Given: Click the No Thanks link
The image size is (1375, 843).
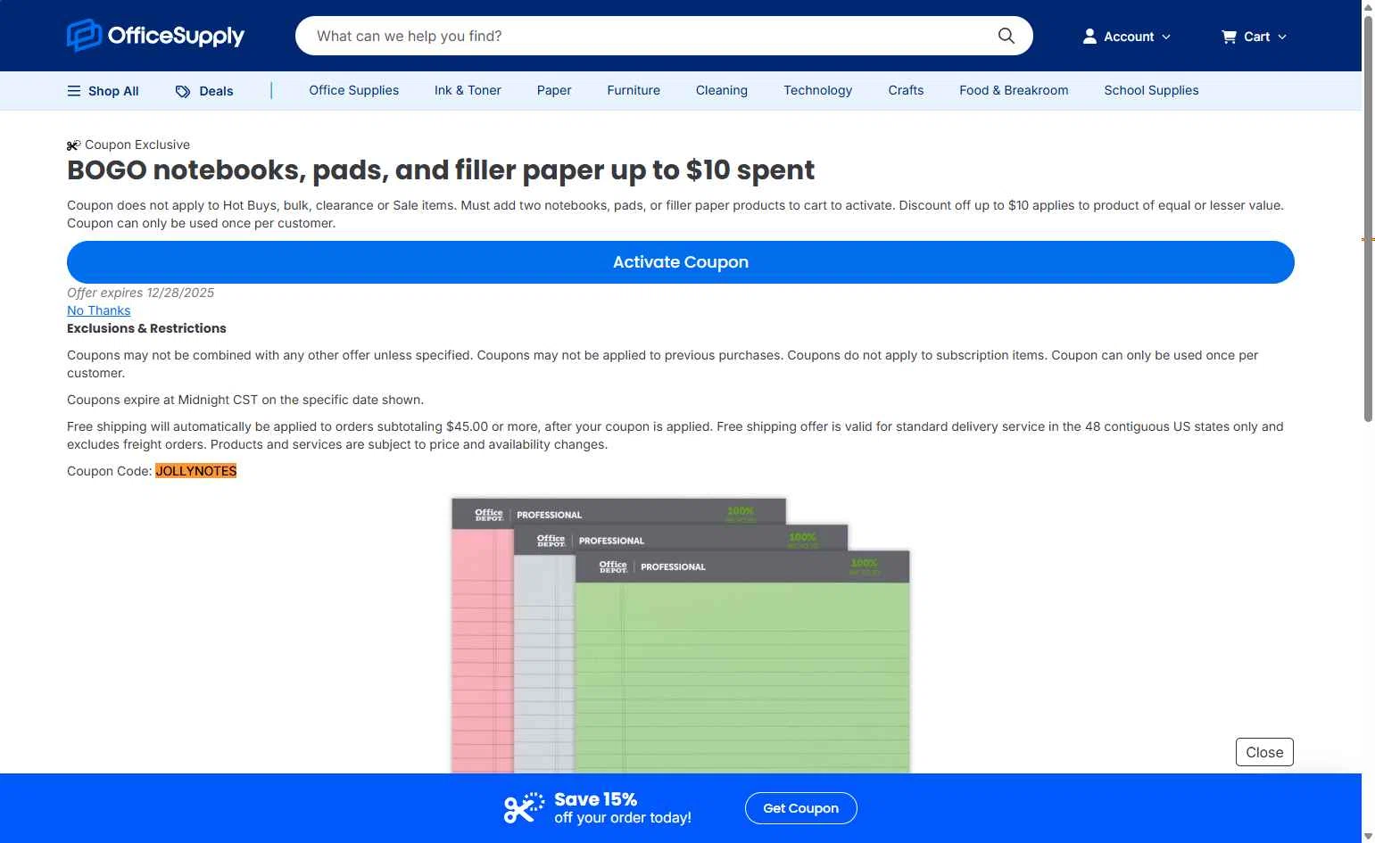Looking at the screenshot, I should click(x=99, y=310).
